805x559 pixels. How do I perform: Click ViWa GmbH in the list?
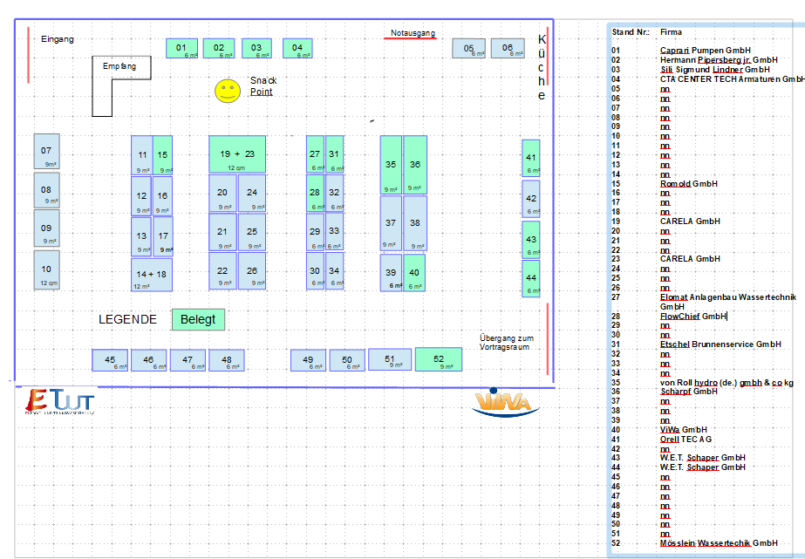click(683, 430)
